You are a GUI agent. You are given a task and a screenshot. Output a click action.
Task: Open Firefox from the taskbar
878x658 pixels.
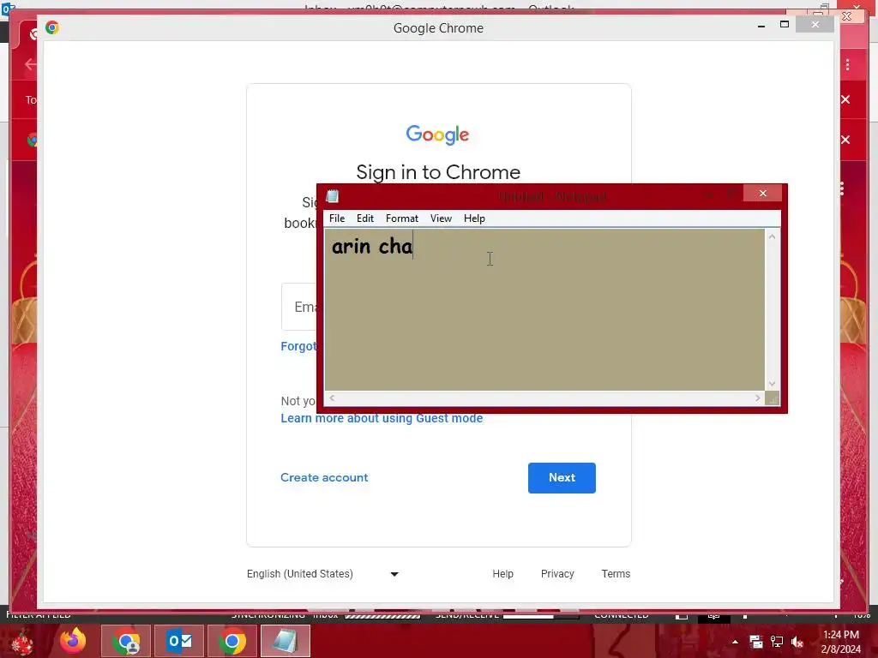pos(73,641)
